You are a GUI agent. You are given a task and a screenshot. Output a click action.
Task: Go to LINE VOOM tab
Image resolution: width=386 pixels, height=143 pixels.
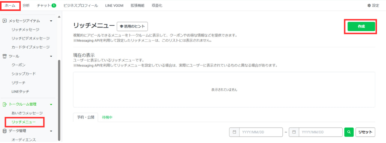point(114,5)
